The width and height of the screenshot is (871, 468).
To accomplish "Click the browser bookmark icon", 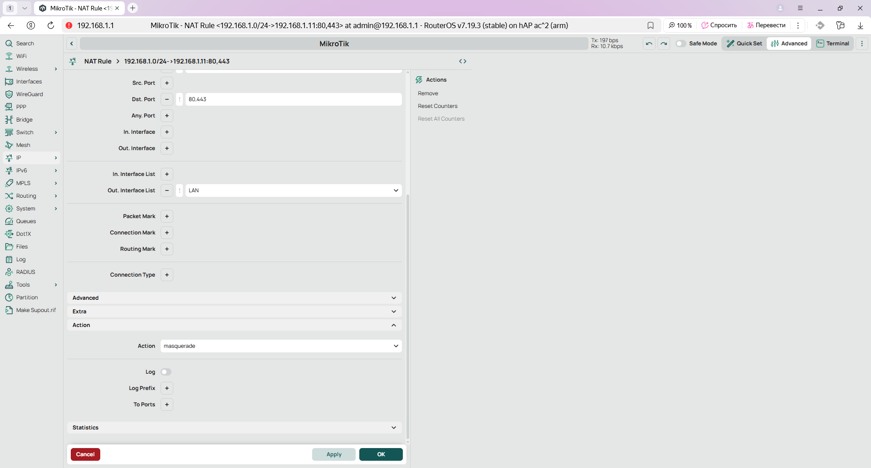I will pyautogui.click(x=651, y=25).
